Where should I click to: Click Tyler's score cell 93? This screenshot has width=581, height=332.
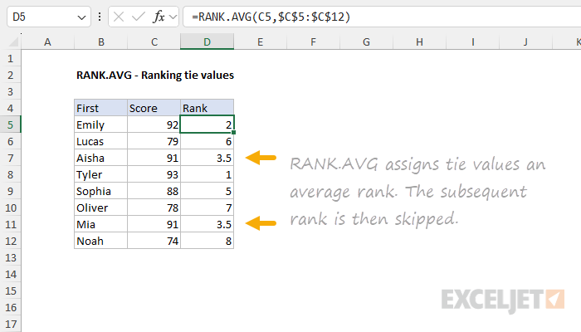coord(154,174)
